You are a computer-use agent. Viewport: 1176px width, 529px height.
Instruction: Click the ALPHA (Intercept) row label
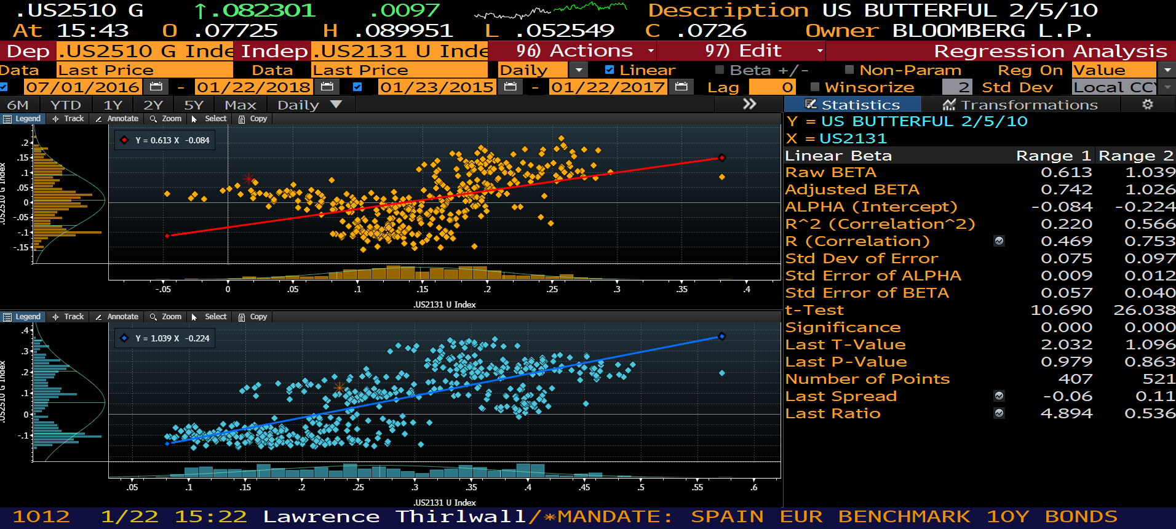[x=871, y=207]
